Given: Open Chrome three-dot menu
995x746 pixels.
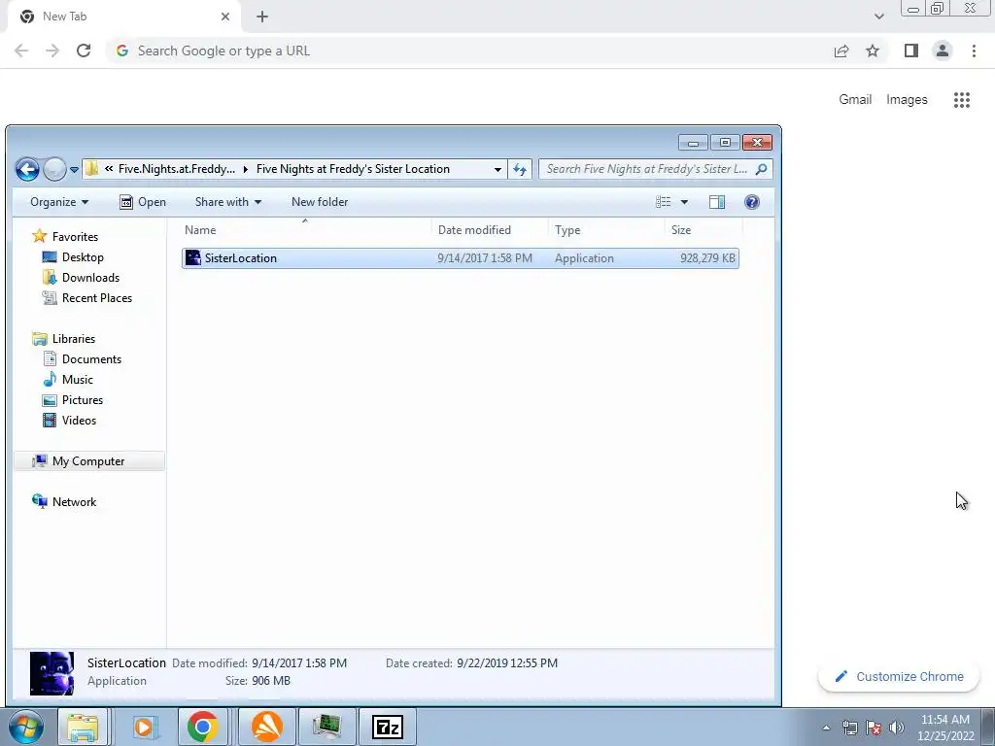Looking at the screenshot, I should click(x=974, y=51).
